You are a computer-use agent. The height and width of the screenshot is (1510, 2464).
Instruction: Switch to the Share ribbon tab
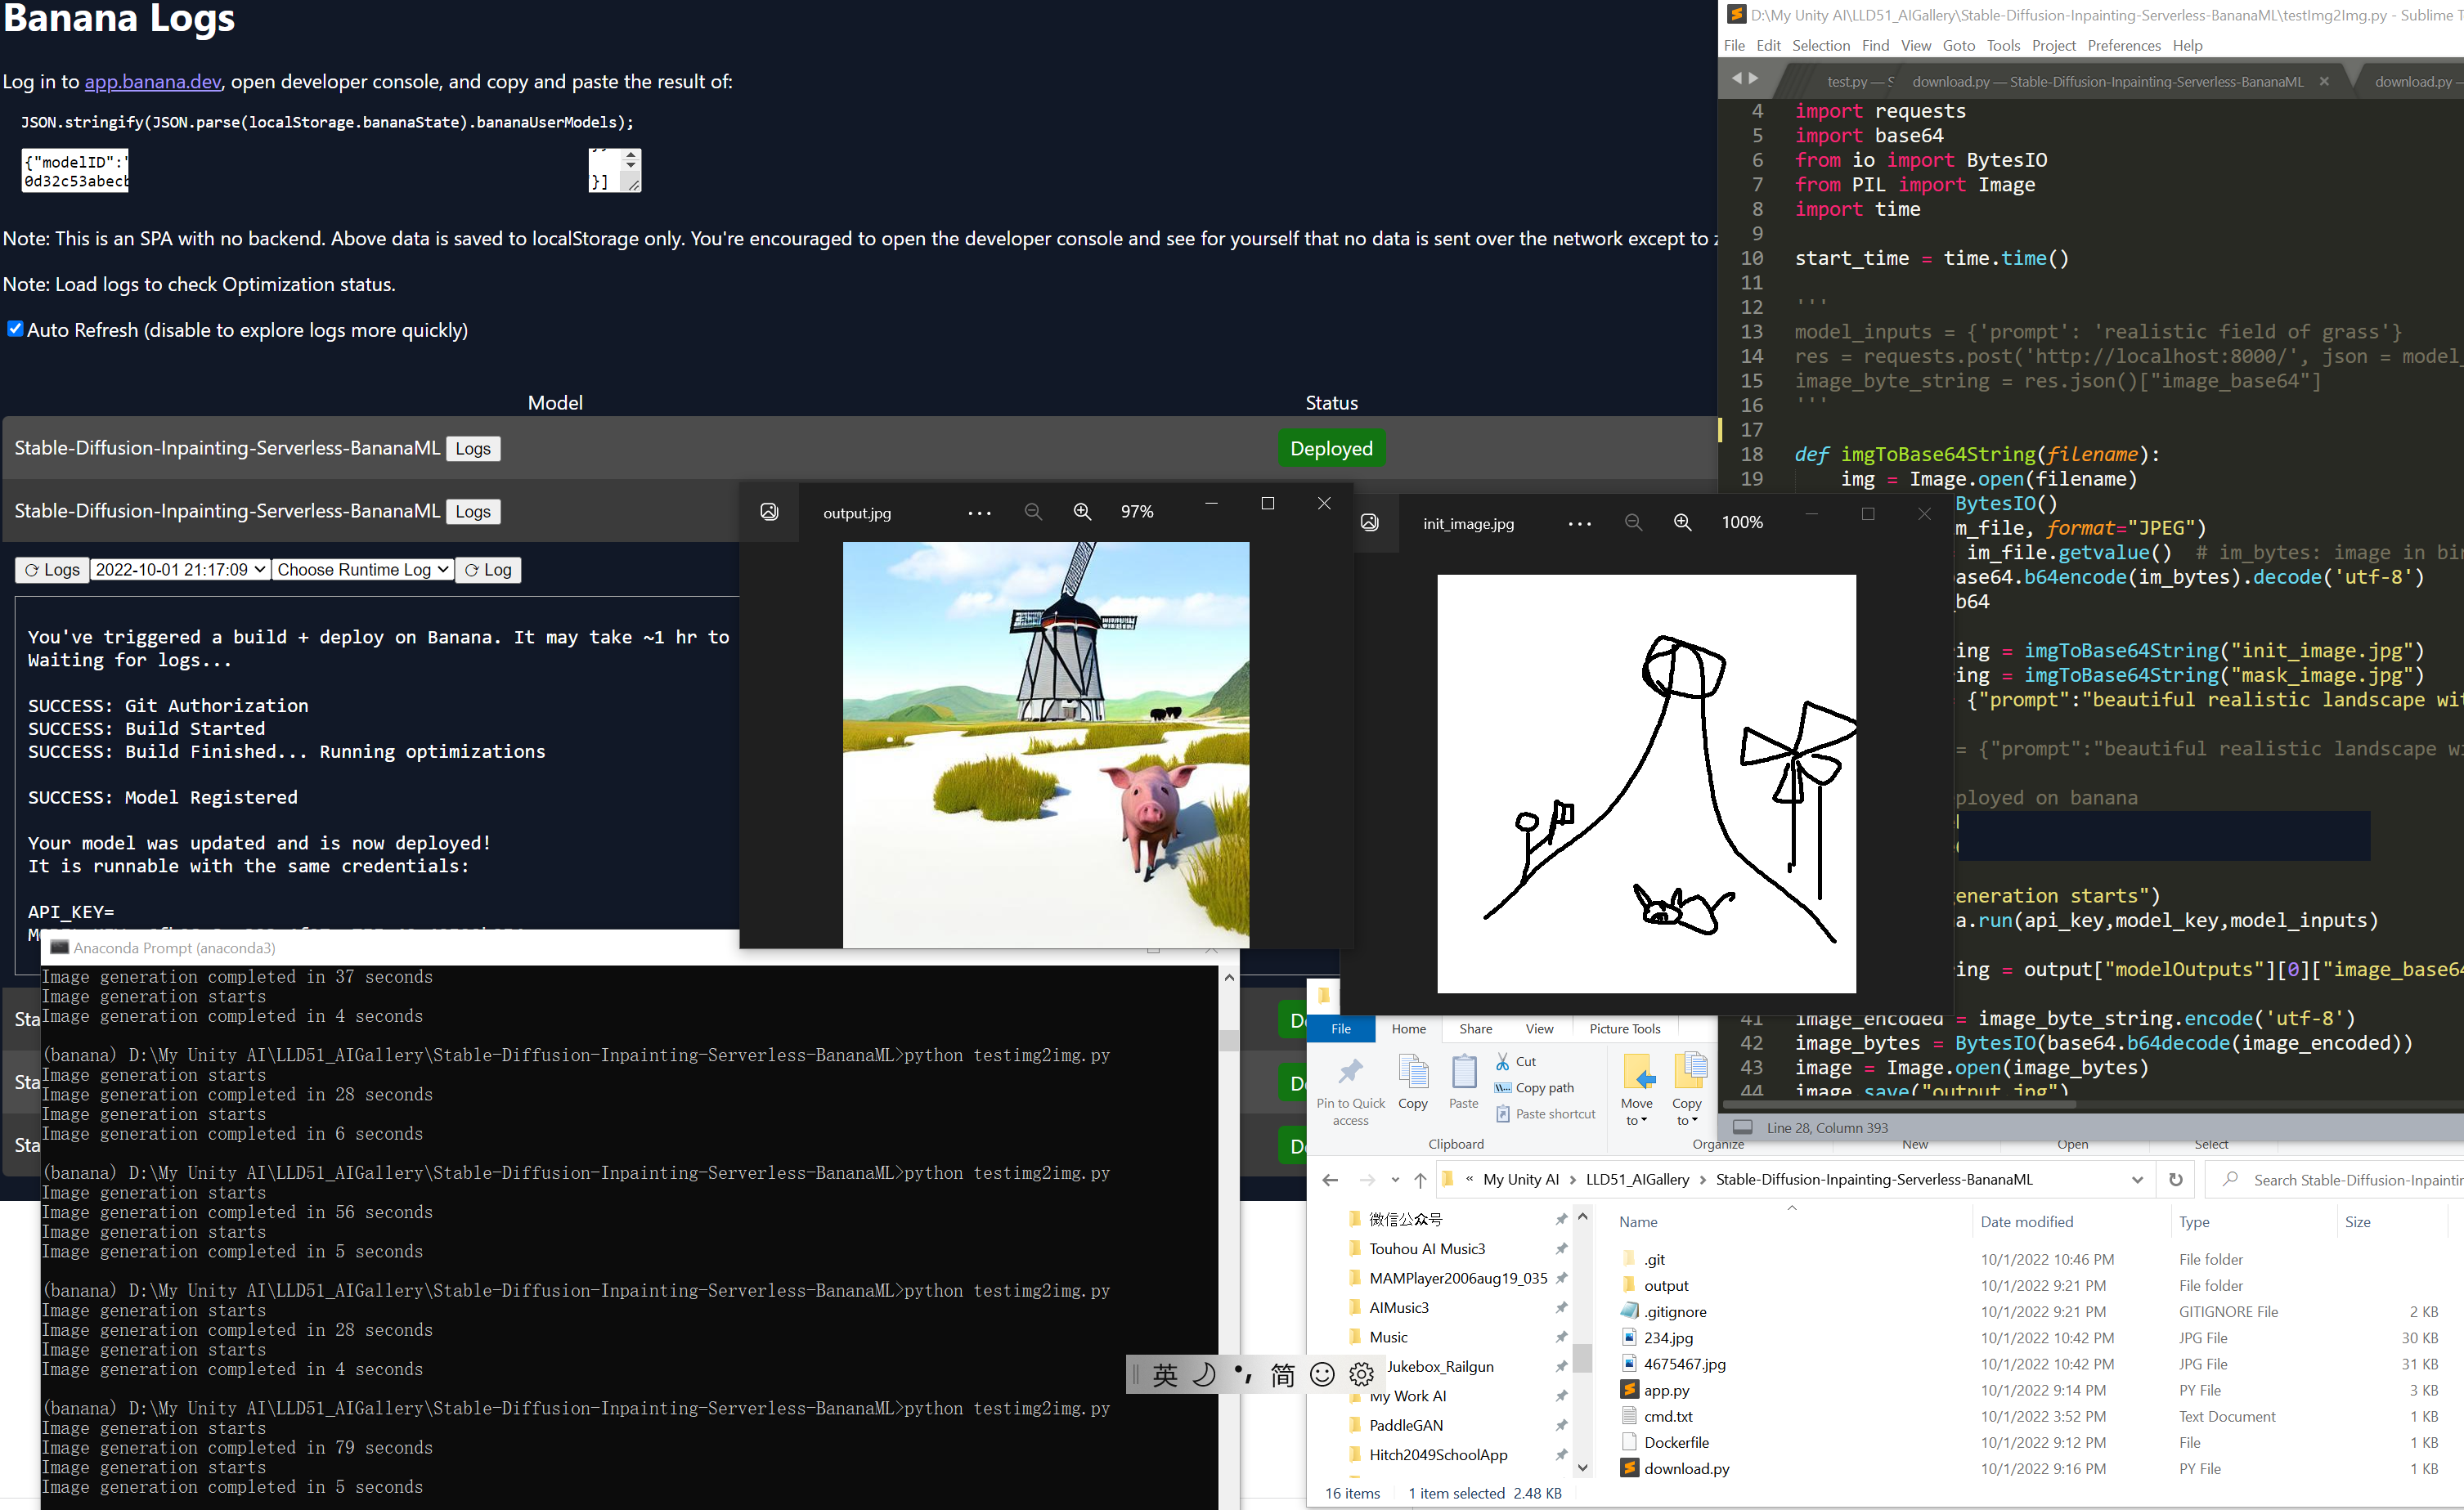[x=1475, y=1029]
